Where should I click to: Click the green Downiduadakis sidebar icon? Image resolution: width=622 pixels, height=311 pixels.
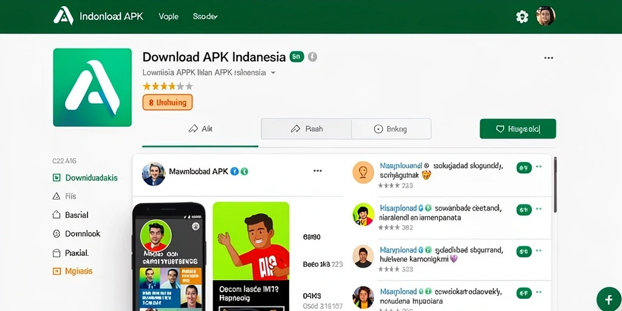coord(56,178)
